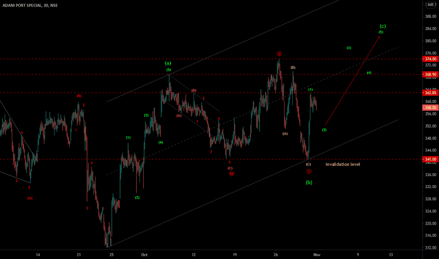Click the 336.00 price axis tick
Screen dimensions: 439x259
point(431,175)
